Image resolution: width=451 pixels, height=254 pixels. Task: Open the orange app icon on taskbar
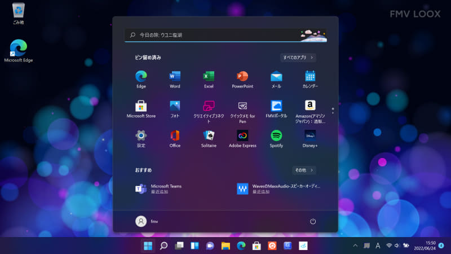(272, 246)
